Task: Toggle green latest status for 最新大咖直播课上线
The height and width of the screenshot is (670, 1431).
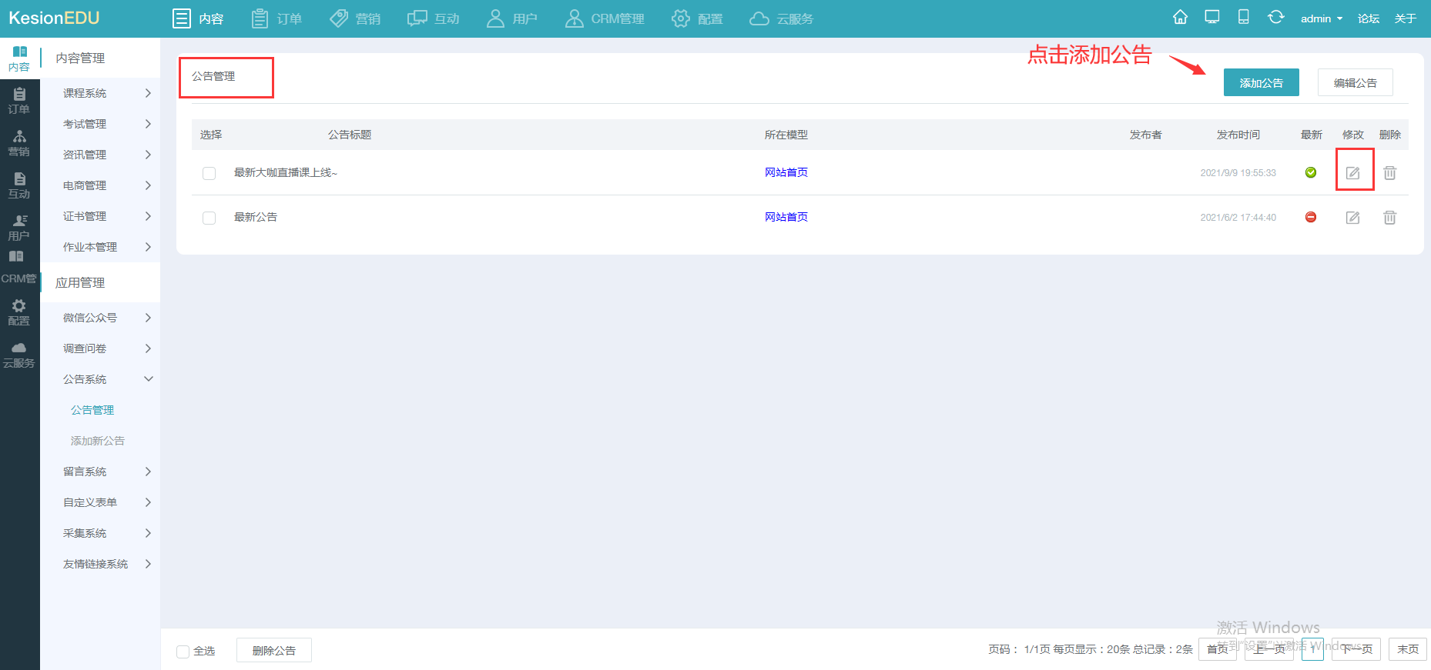Action: (x=1311, y=172)
